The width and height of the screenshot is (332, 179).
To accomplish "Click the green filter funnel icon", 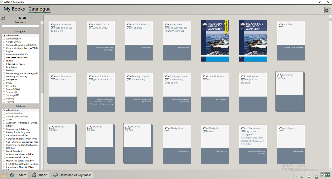I will point(3,18).
